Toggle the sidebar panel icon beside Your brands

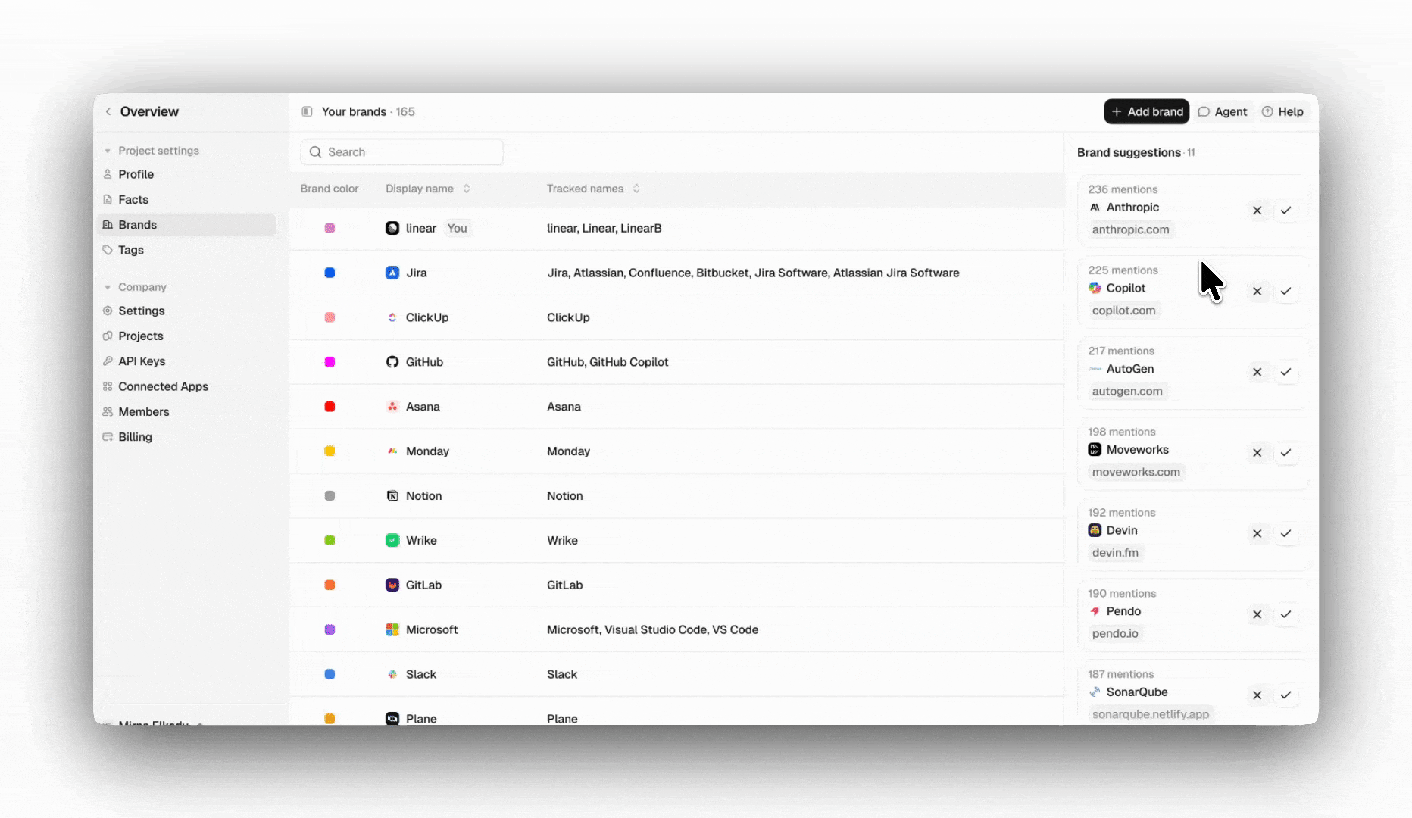point(307,111)
